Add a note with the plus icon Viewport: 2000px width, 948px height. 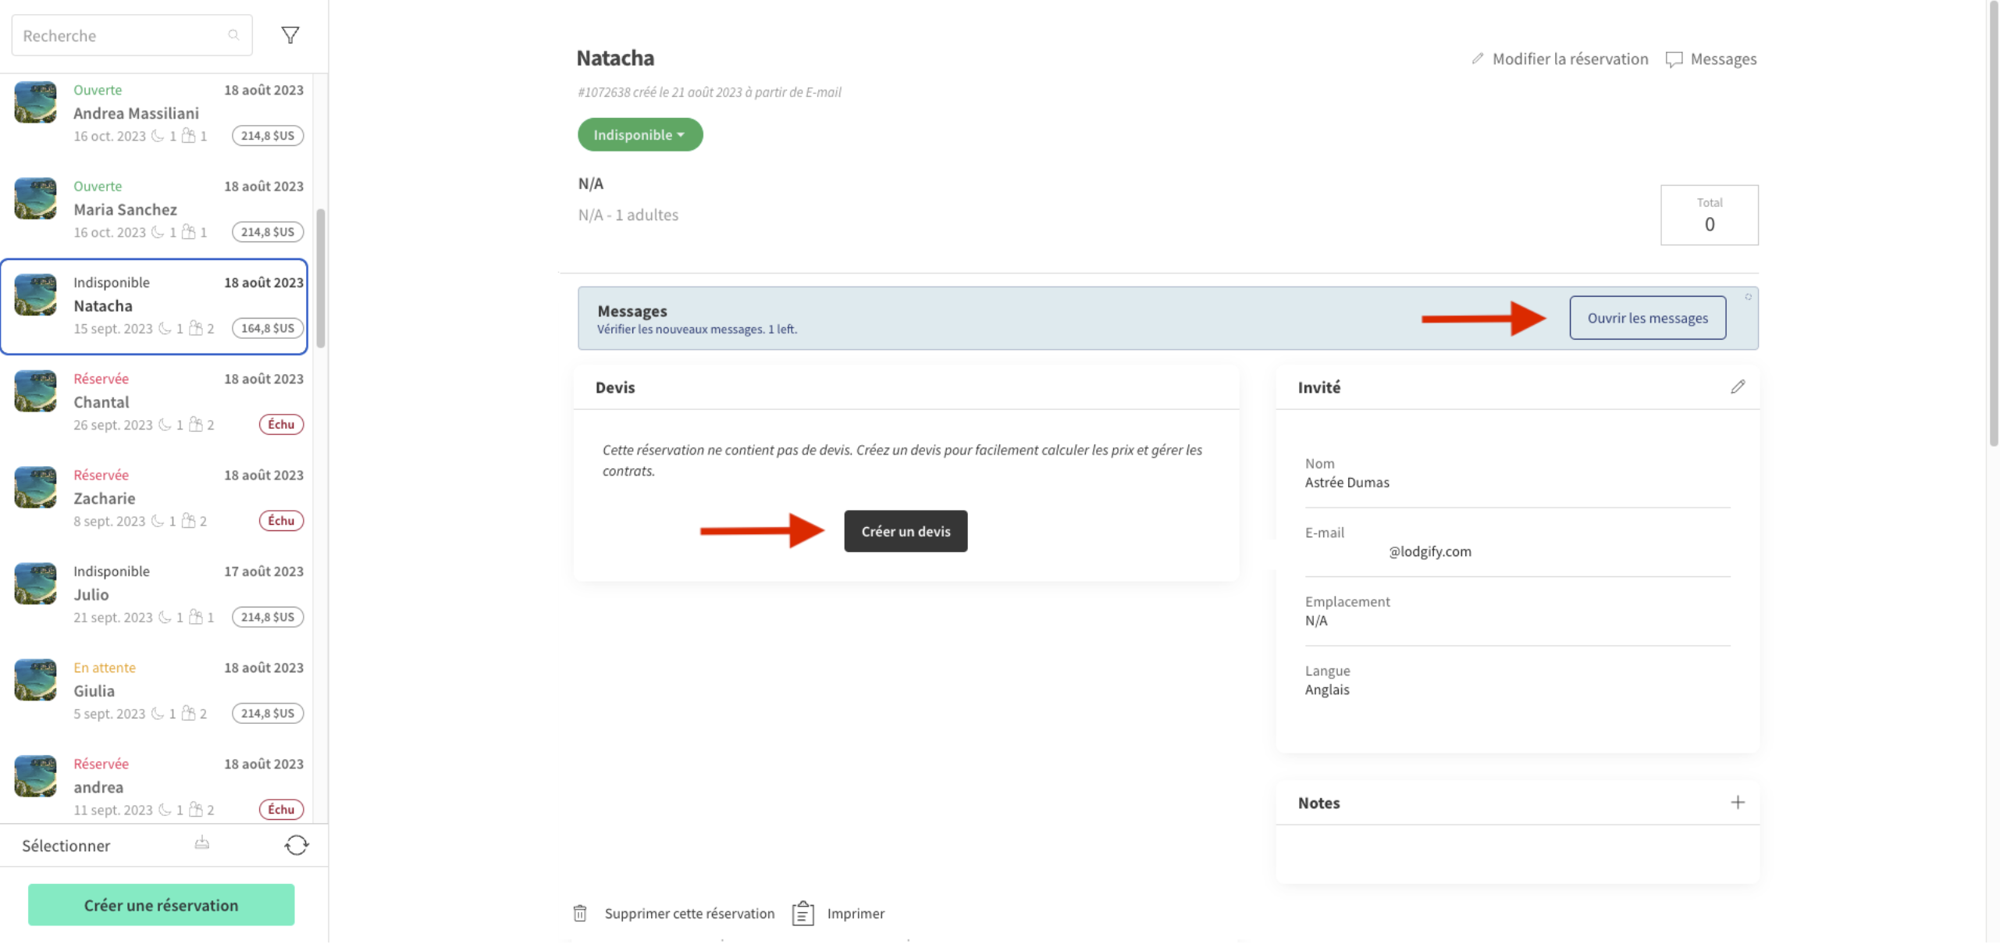point(1738,801)
